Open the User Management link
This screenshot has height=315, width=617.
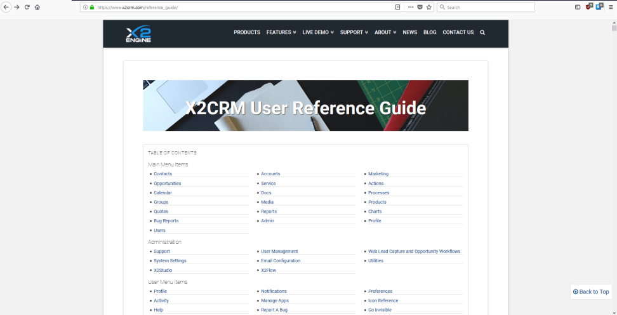[279, 251]
